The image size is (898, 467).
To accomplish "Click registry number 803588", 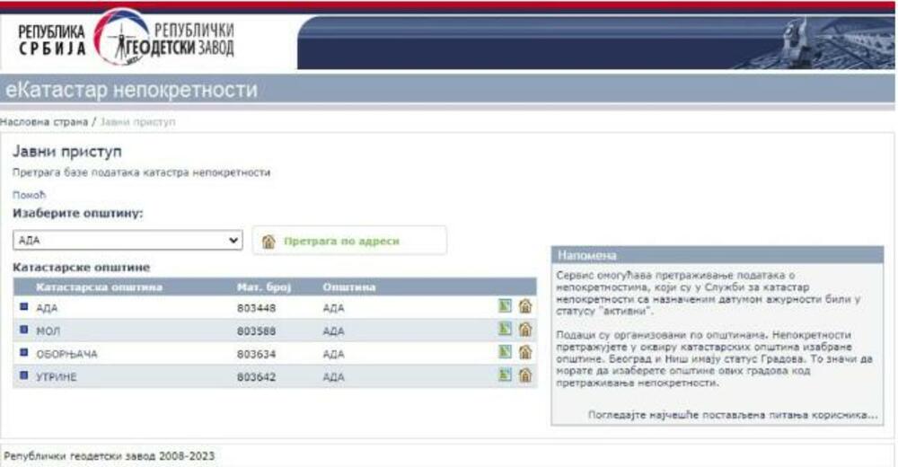I will click(x=256, y=331).
